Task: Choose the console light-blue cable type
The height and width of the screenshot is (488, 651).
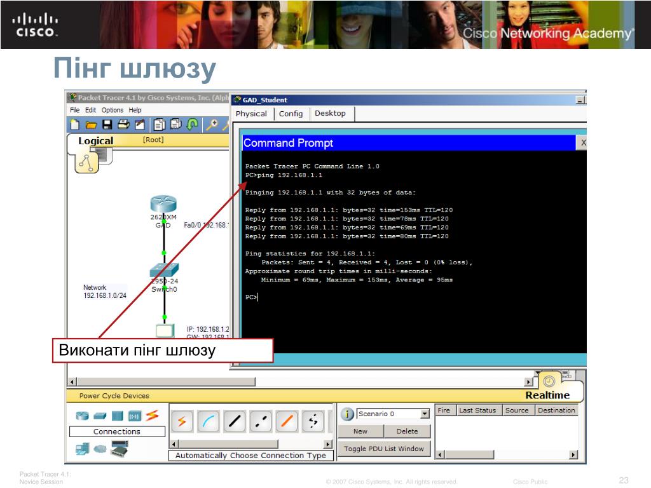Action: click(208, 421)
